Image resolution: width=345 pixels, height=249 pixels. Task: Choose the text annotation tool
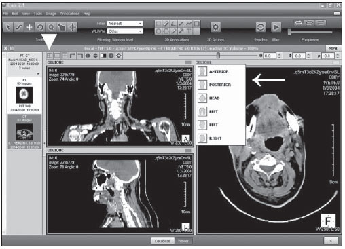pos(189,31)
